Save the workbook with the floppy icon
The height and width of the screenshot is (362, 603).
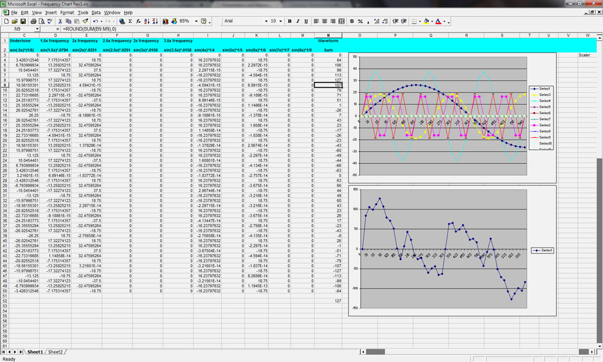pyautogui.click(x=23, y=21)
